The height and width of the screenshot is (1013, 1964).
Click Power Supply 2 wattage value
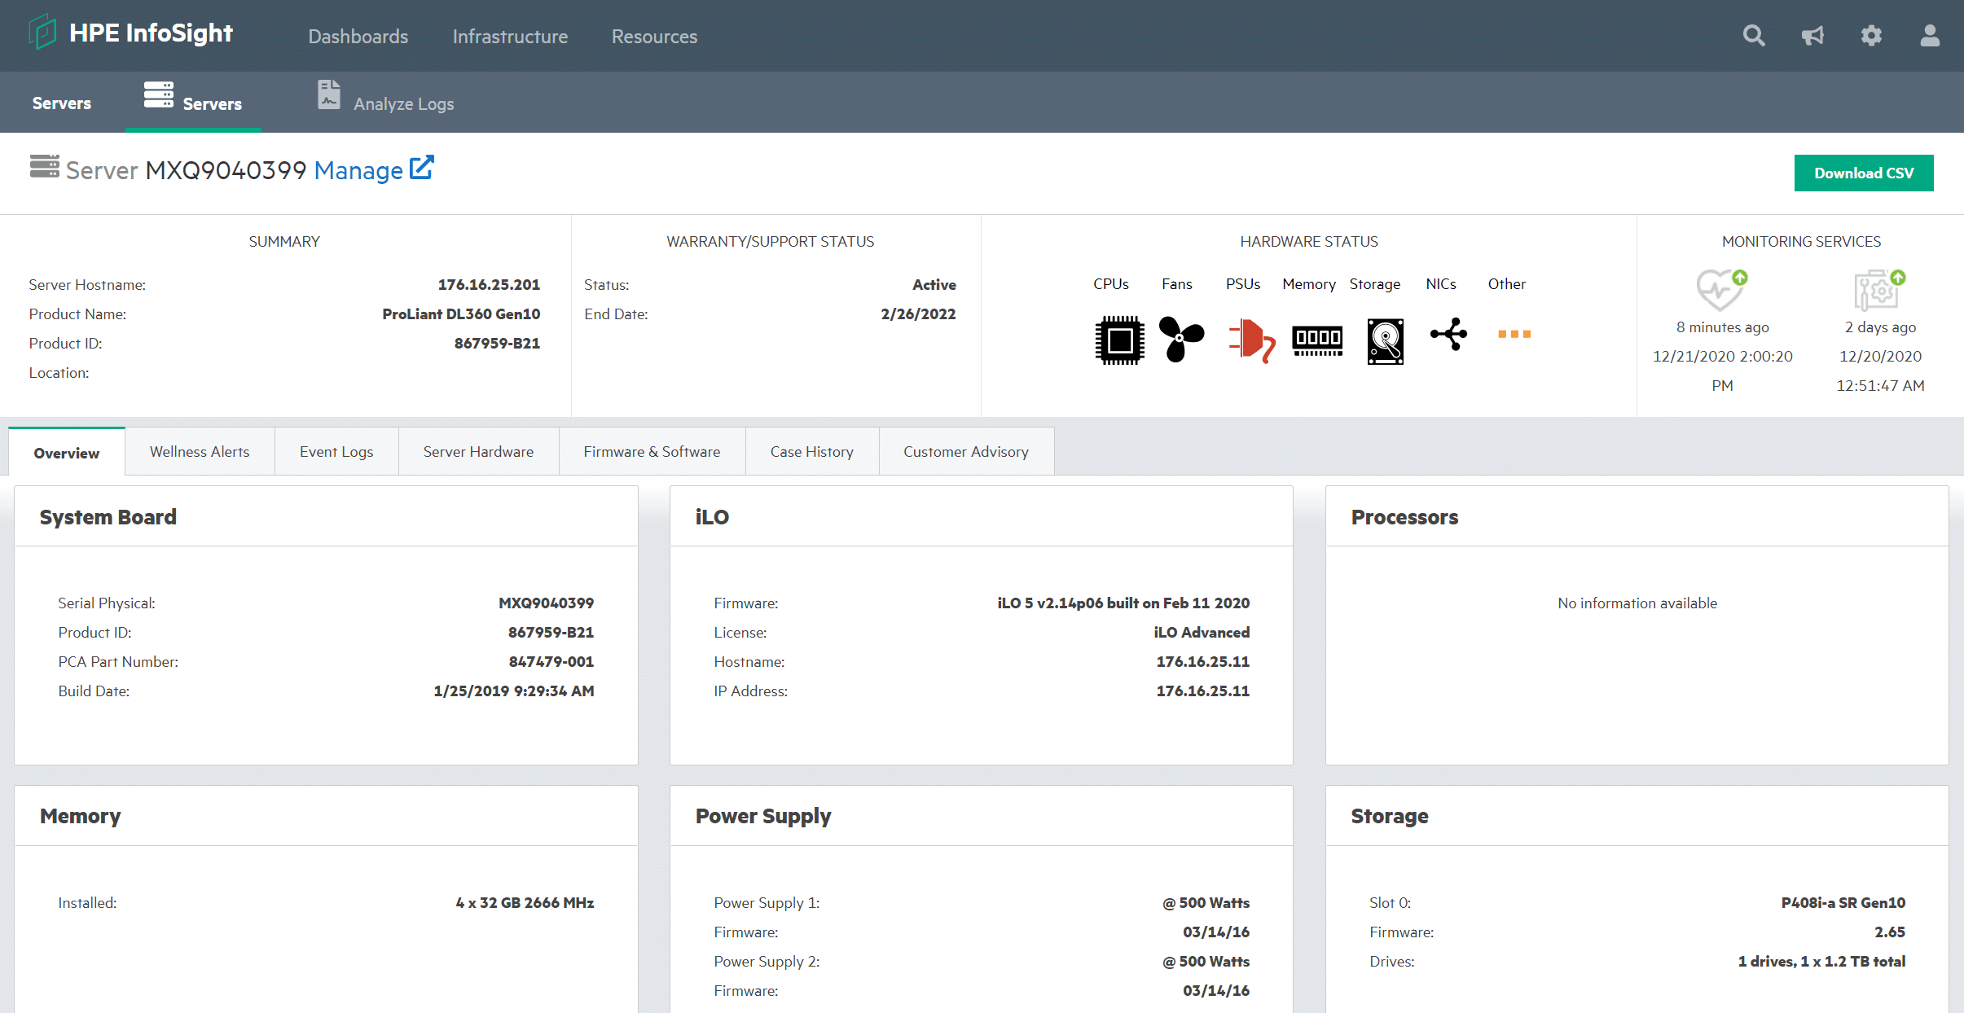[1206, 961]
